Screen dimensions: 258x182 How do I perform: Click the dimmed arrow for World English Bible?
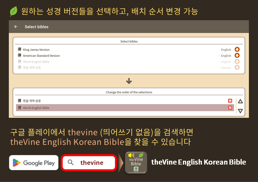[x=237, y=61]
